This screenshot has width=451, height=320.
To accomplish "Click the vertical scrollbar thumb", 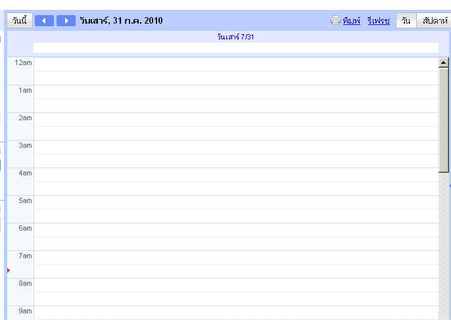I will (444, 120).
